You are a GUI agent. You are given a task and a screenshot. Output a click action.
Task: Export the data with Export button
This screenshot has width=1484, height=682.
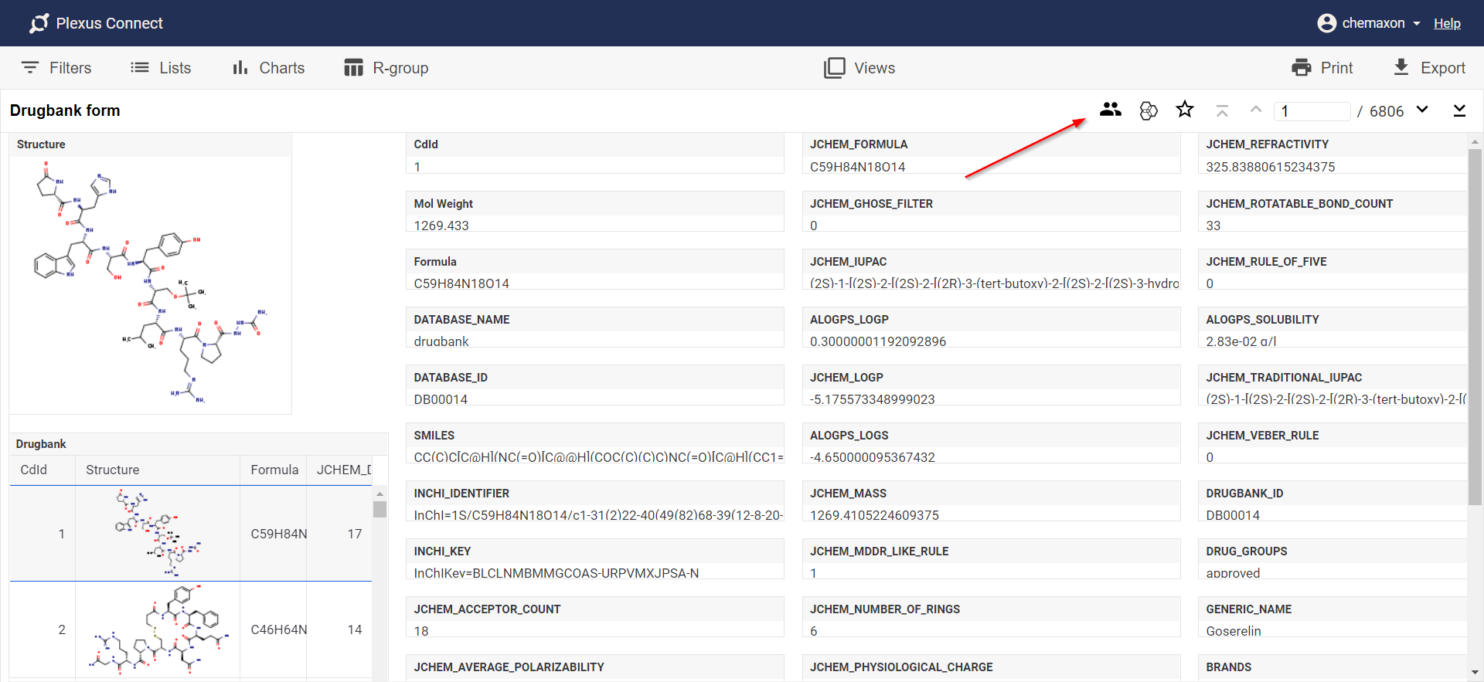tap(1428, 68)
